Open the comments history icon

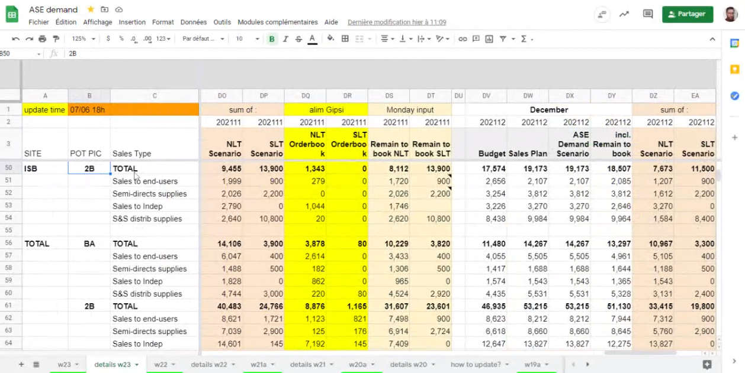[648, 14]
